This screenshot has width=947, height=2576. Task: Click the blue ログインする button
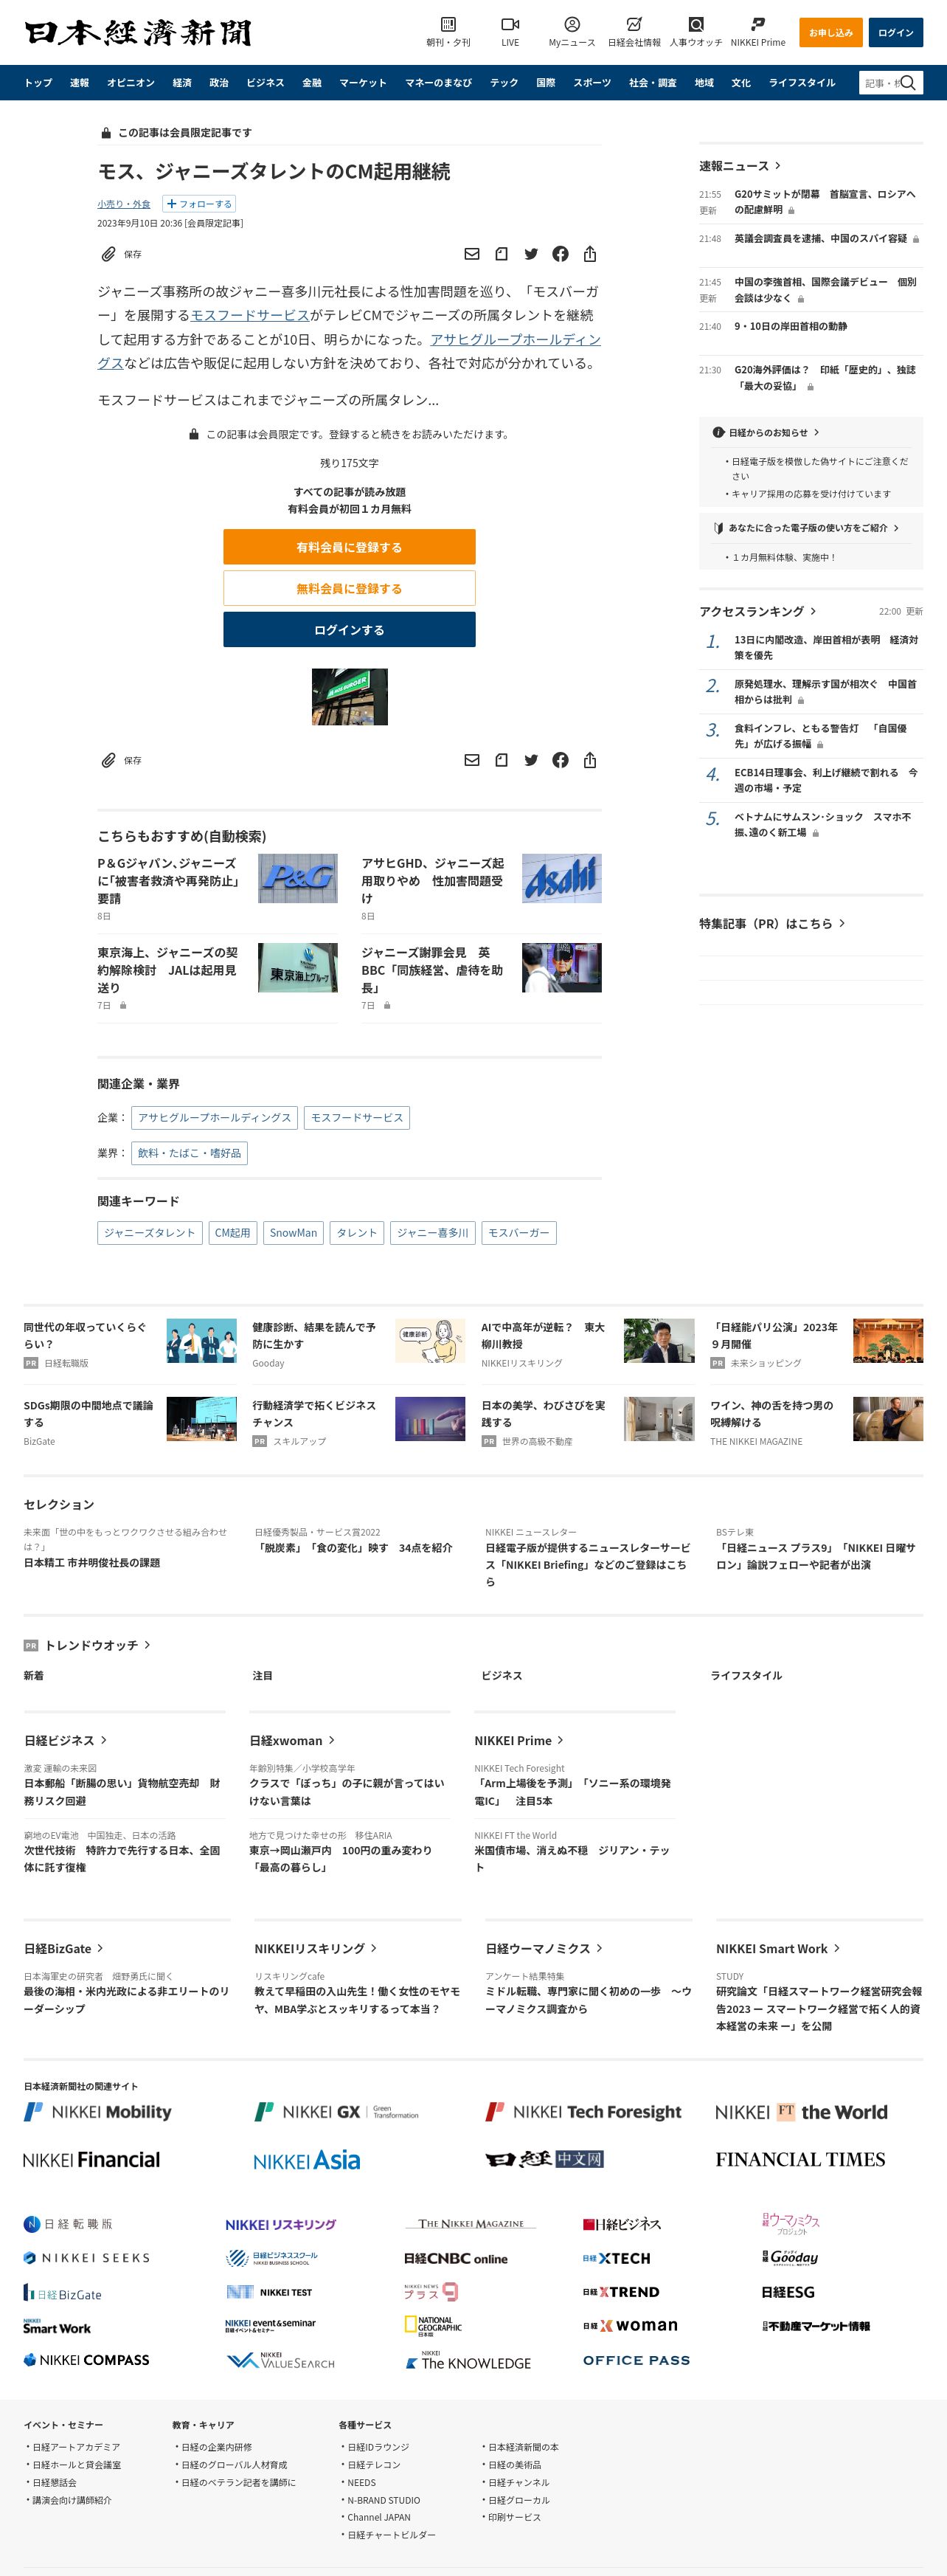[349, 630]
